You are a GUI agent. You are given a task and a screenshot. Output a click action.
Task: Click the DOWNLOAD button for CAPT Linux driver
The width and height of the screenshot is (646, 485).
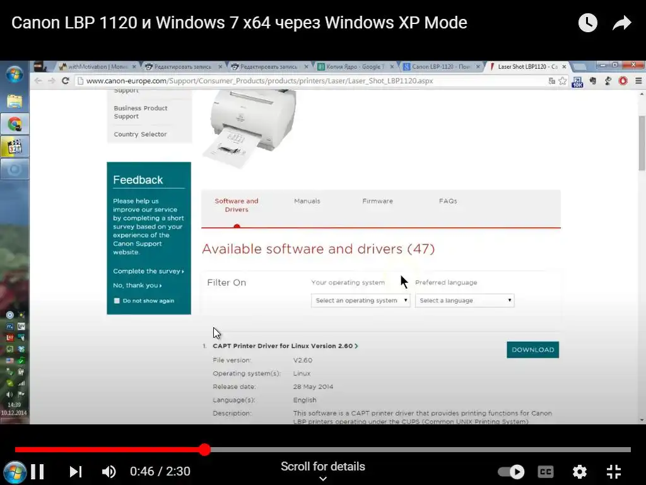532,350
